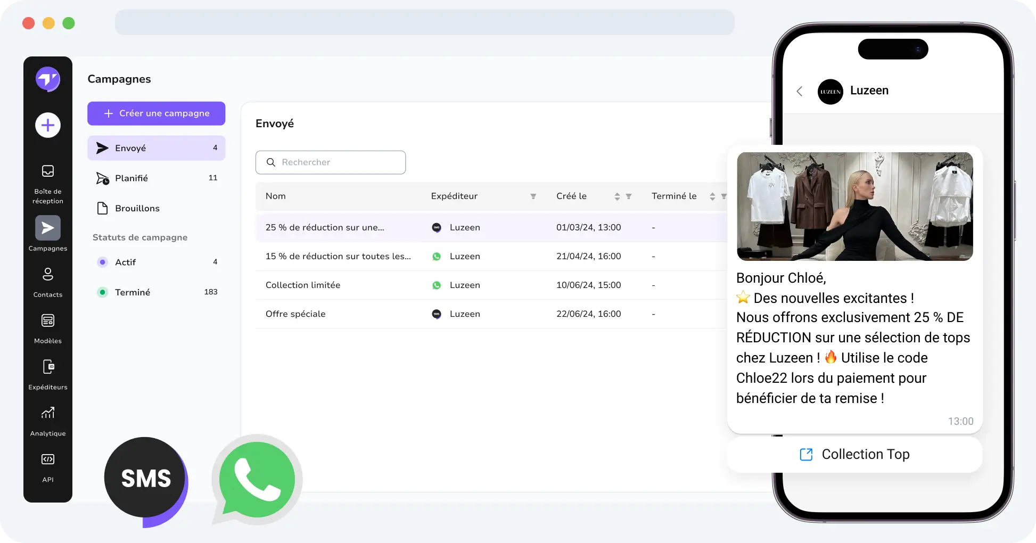Open the API code icon
1036x543 pixels.
click(48, 459)
